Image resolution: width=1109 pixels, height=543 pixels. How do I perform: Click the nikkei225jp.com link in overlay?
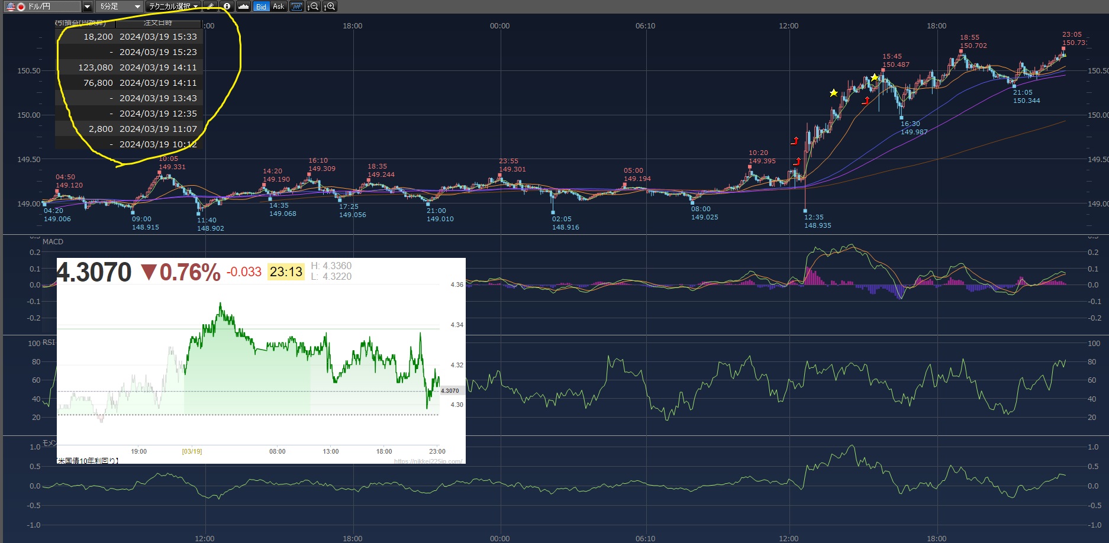point(427,461)
